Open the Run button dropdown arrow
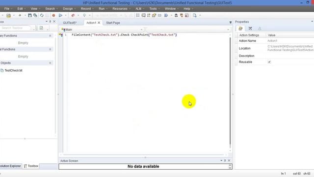314x177 pixels. point(65,15)
